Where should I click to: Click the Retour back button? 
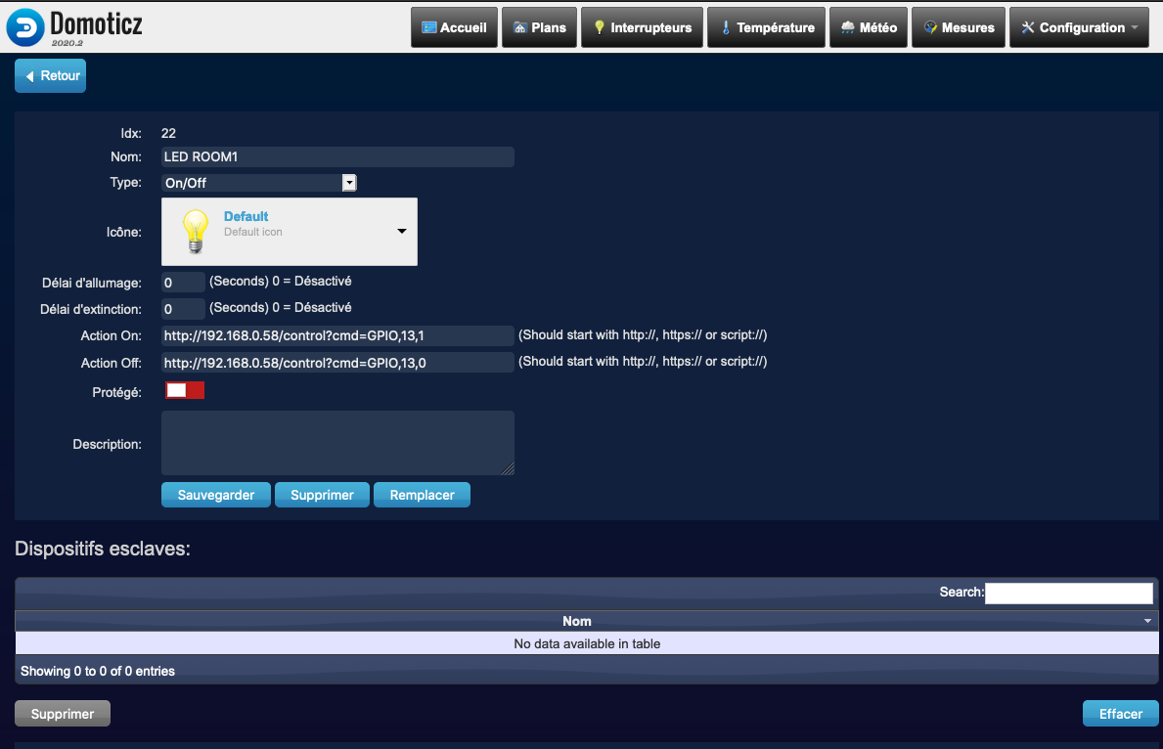tap(51, 76)
